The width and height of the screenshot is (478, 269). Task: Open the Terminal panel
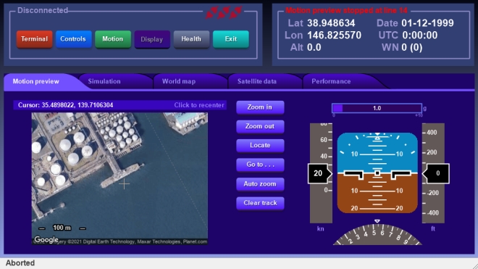[35, 39]
